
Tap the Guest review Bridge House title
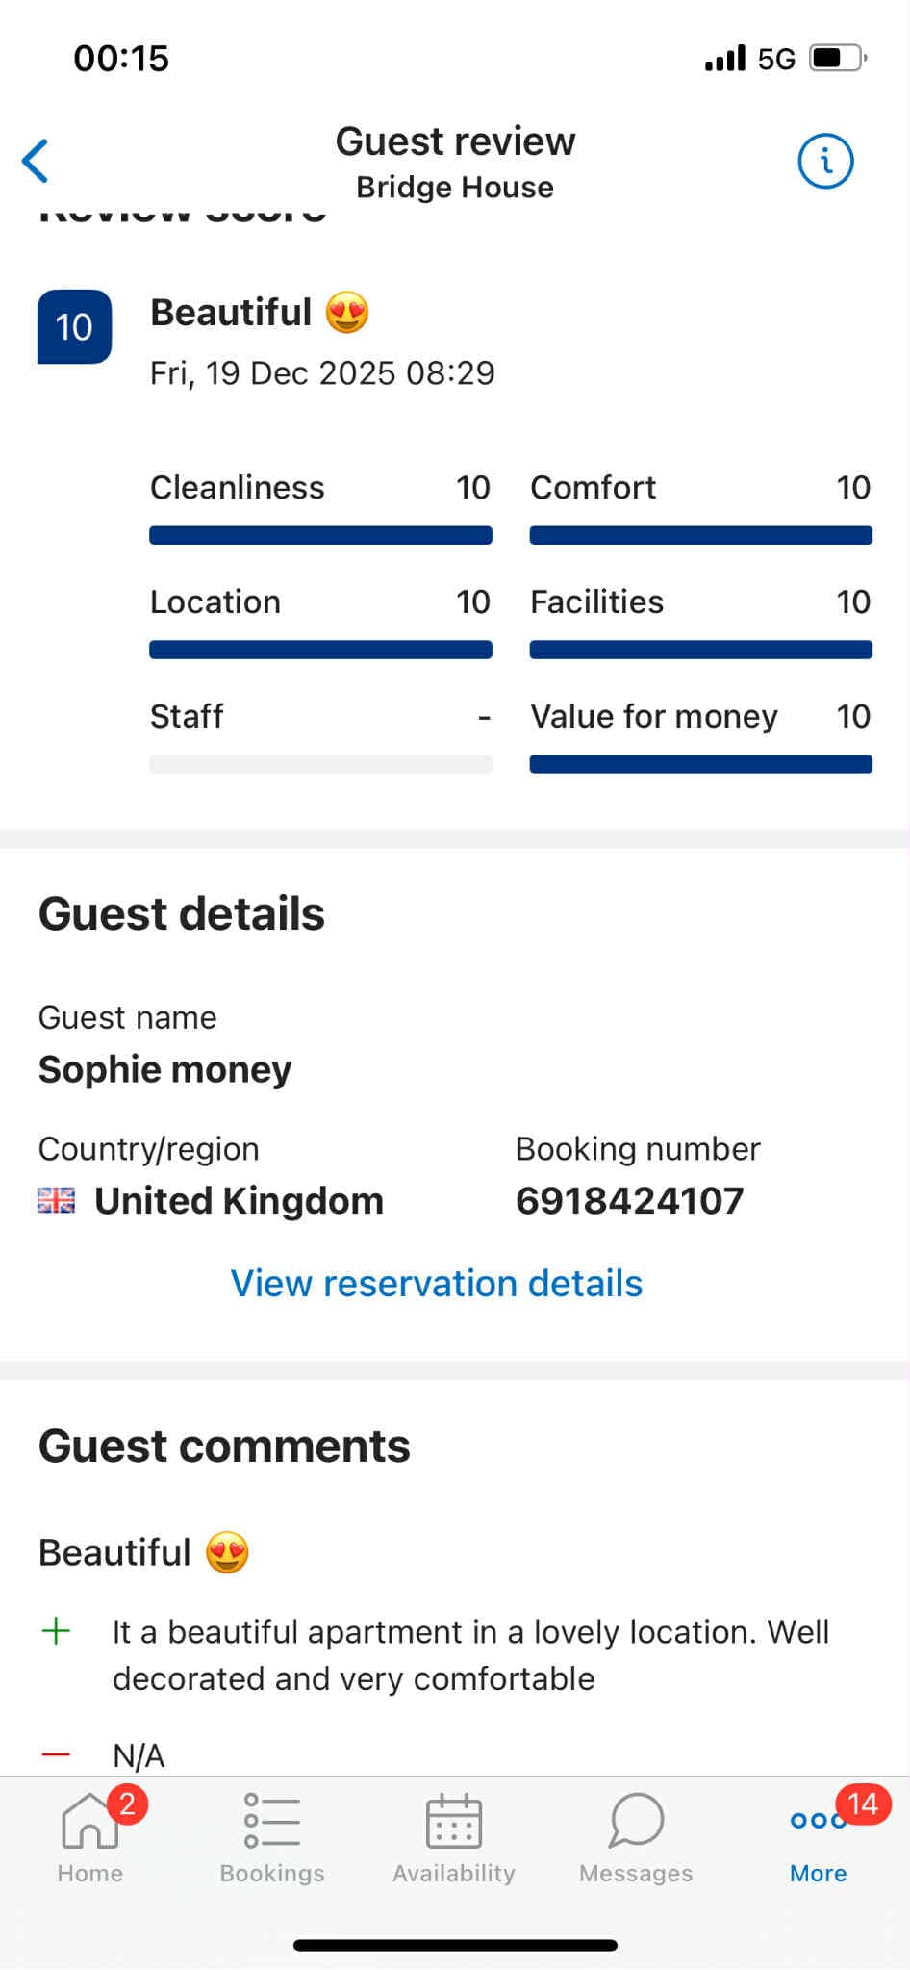[455, 162]
